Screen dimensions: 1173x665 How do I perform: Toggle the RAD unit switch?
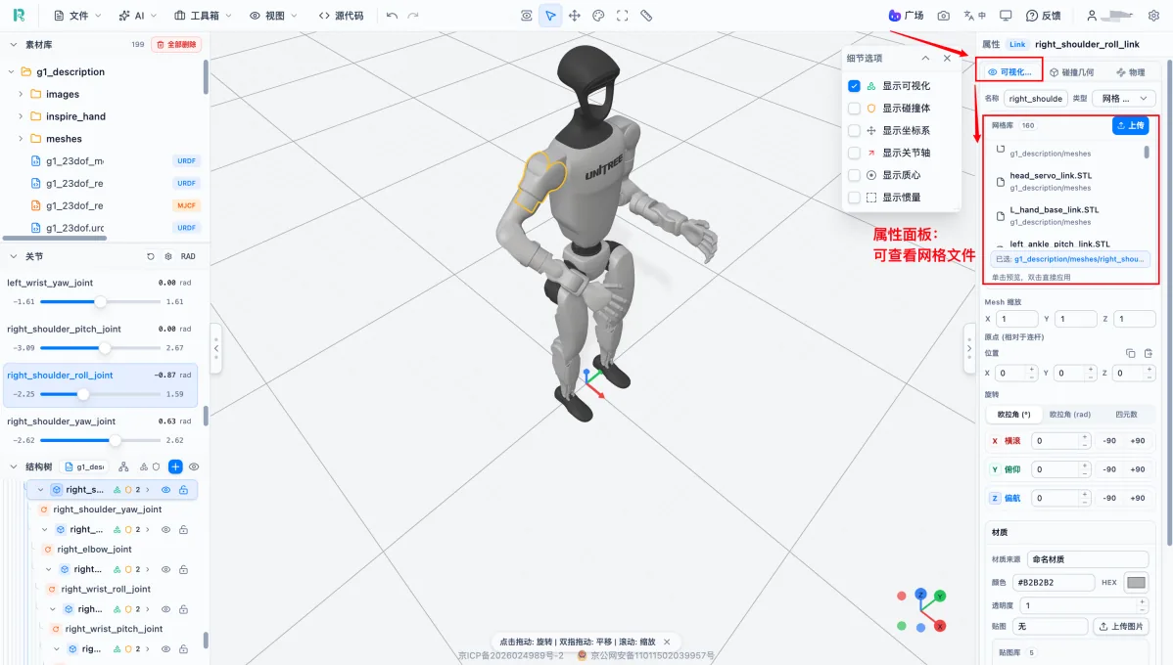click(188, 256)
